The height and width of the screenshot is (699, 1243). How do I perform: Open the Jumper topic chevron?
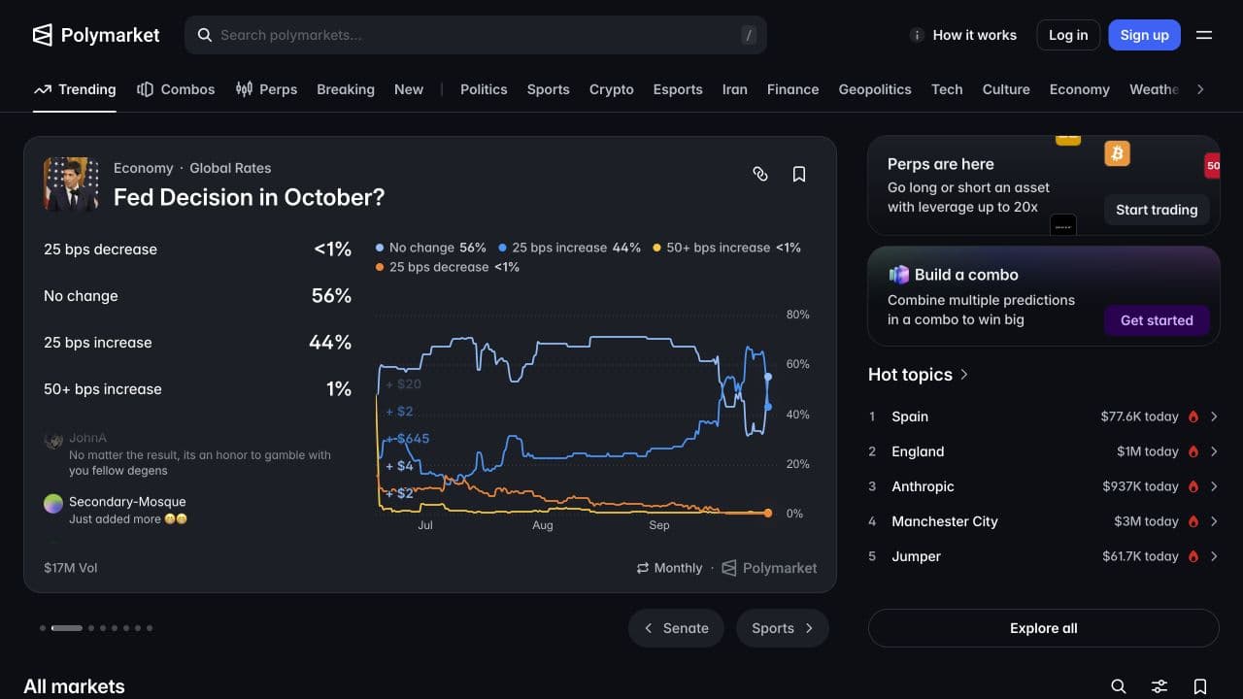point(1214,556)
